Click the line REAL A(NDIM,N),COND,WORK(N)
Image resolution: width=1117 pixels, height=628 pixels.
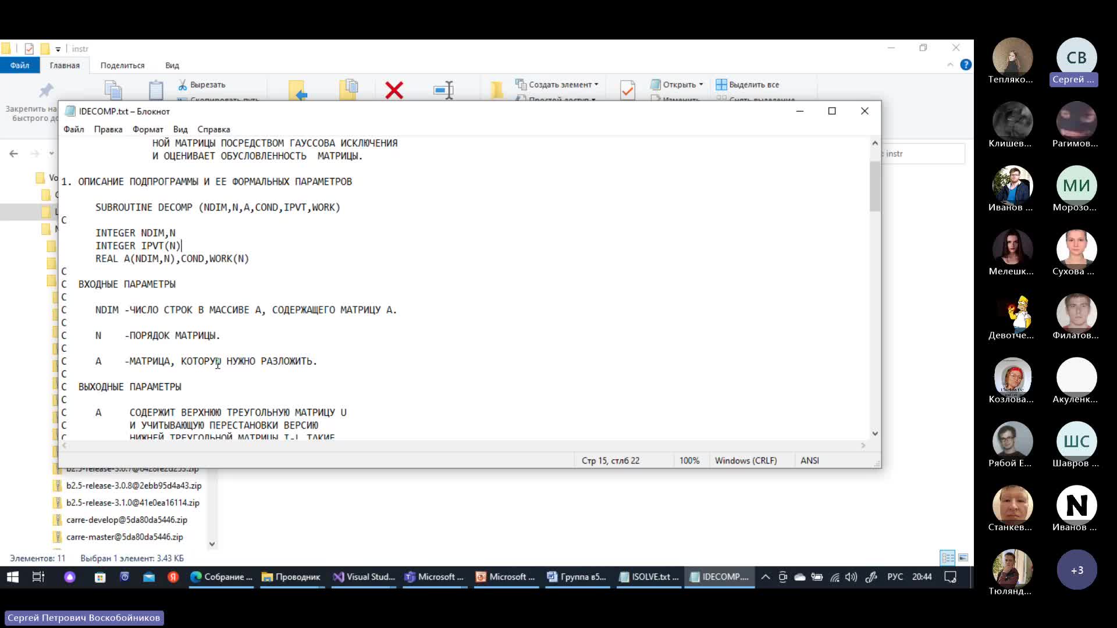point(172,258)
